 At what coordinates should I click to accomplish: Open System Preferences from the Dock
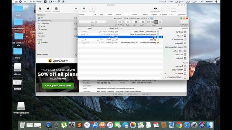pos(72,125)
